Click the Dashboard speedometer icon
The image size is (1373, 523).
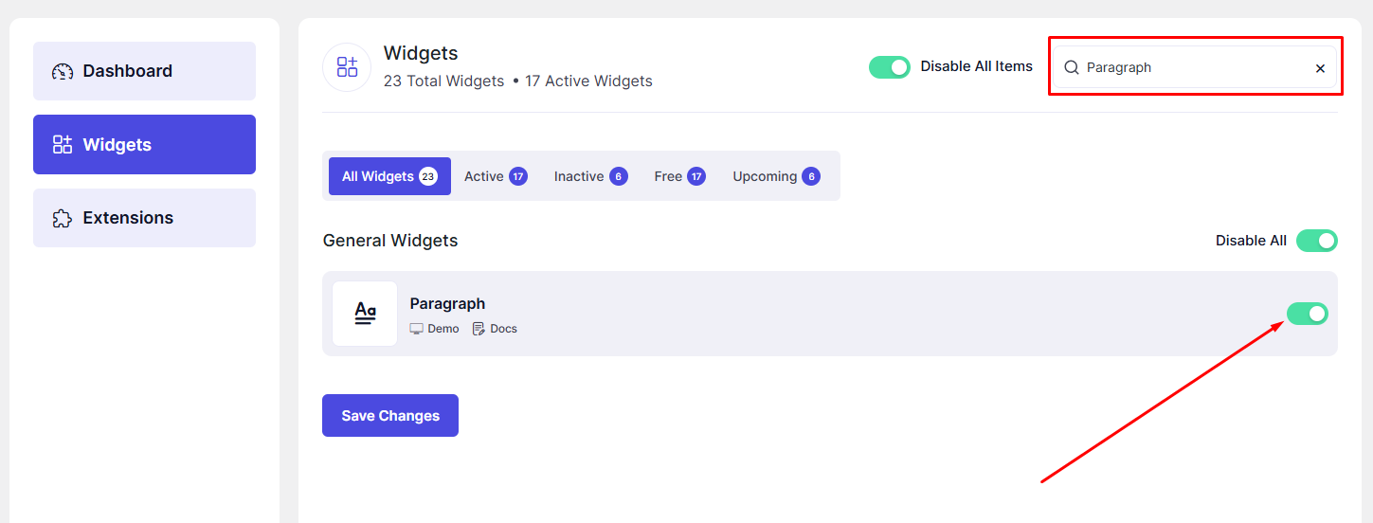[63, 71]
